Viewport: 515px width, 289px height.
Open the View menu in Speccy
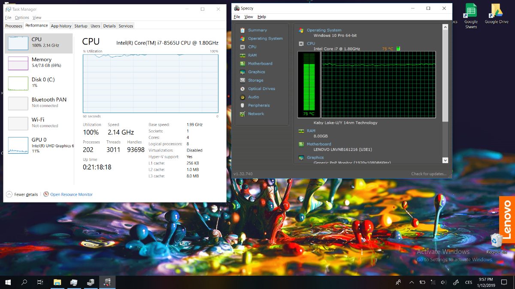point(248,17)
